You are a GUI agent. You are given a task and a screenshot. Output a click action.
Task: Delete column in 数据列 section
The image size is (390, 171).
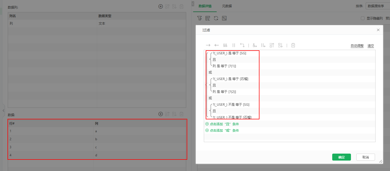(x=181, y=6)
